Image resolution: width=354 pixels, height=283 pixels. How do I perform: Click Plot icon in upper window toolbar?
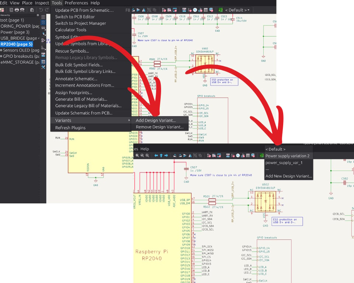22,10
